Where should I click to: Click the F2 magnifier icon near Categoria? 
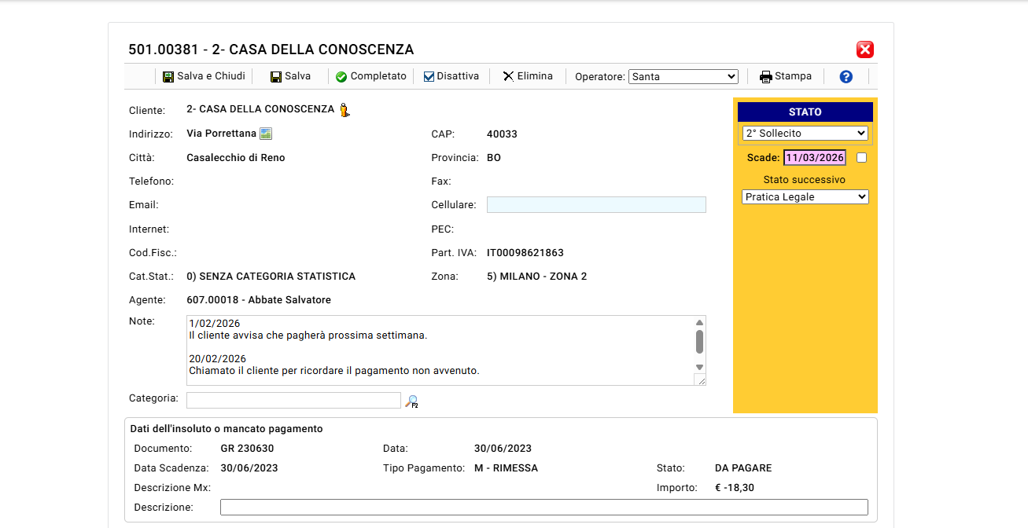coord(410,401)
